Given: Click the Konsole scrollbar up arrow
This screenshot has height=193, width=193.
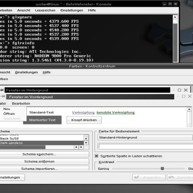Looking at the screenshot, I should click(x=175, y=17).
